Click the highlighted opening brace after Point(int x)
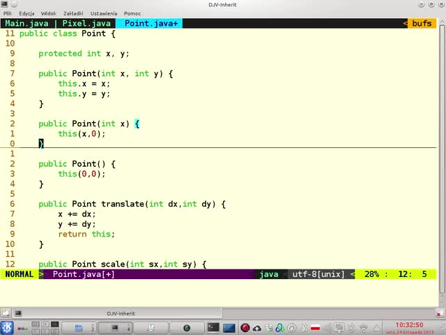Screen dimensions: 446x335 (x=137, y=124)
